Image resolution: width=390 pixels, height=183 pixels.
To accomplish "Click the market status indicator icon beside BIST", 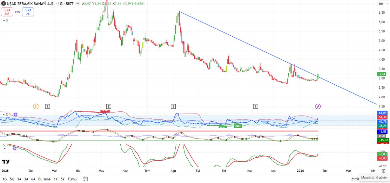I will point(78,4).
